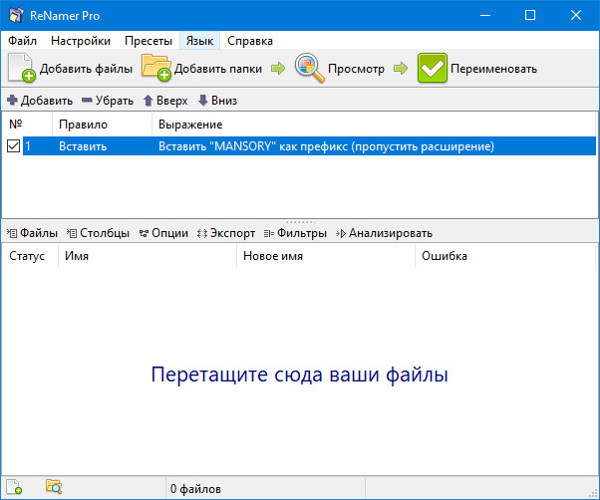Click the Add files icon (Добавить файлы)
600x500 pixels.
[22, 69]
